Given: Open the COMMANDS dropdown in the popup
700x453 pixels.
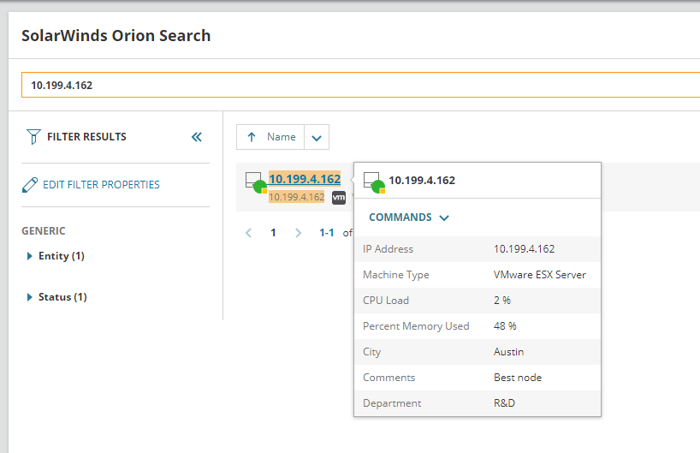Looking at the screenshot, I should click(x=409, y=218).
